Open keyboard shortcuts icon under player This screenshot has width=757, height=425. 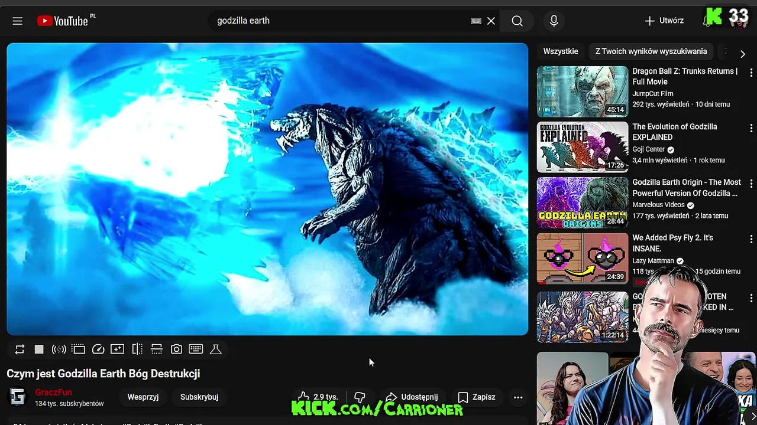(196, 349)
